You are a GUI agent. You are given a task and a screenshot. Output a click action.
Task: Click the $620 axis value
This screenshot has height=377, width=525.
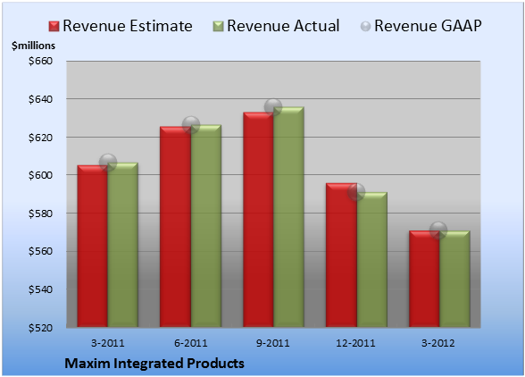(40, 137)
